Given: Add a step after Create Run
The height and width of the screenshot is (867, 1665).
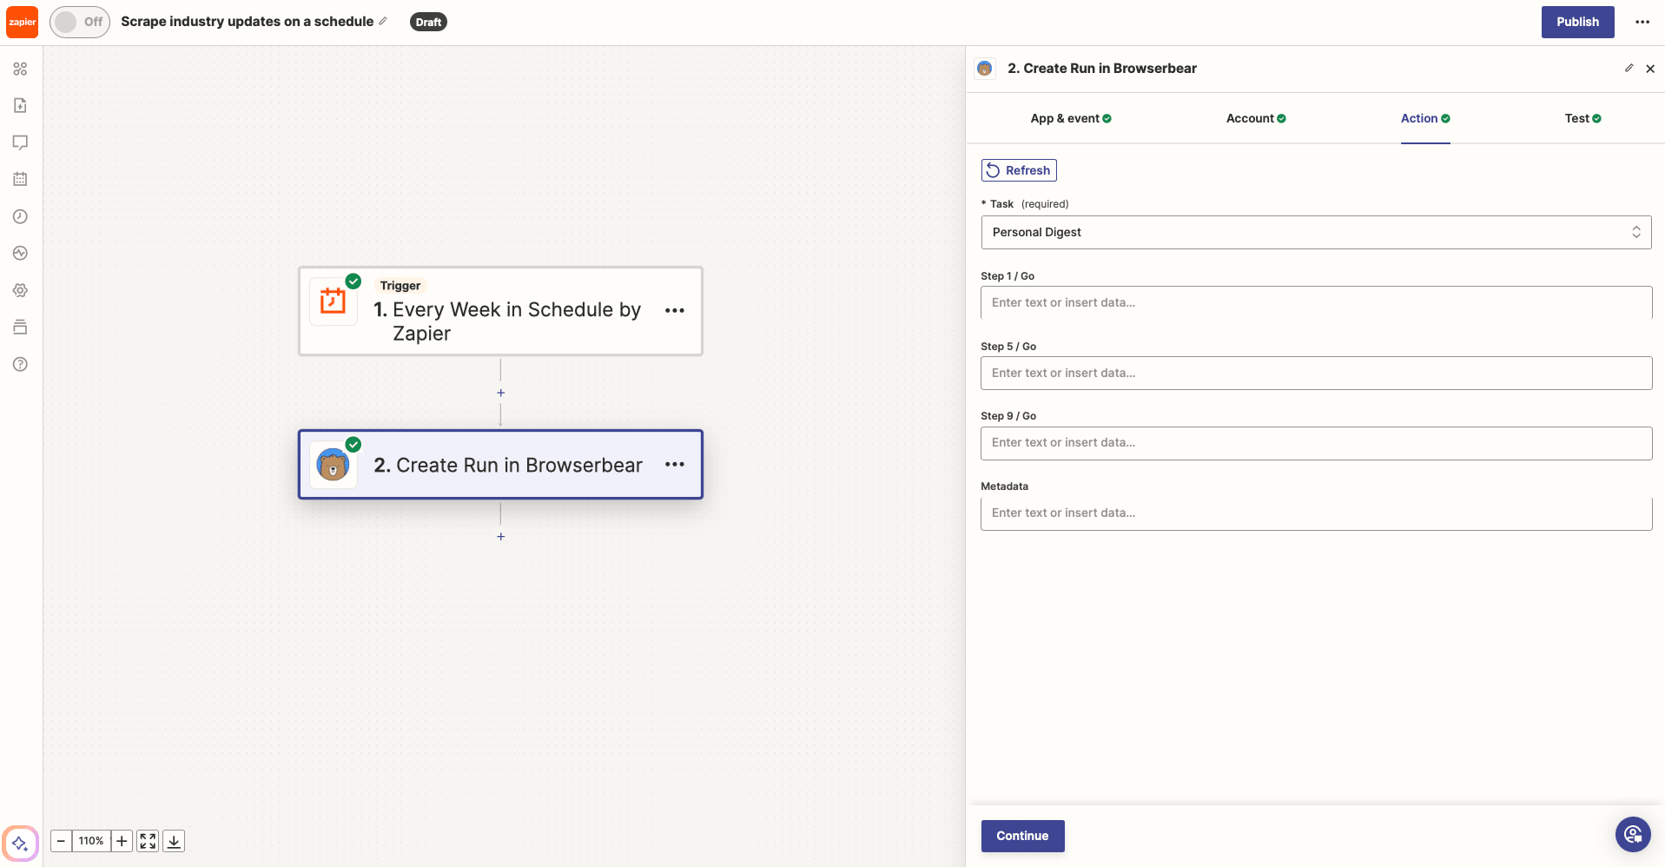Looking at the screenshot, I should [x=500, y=537].
